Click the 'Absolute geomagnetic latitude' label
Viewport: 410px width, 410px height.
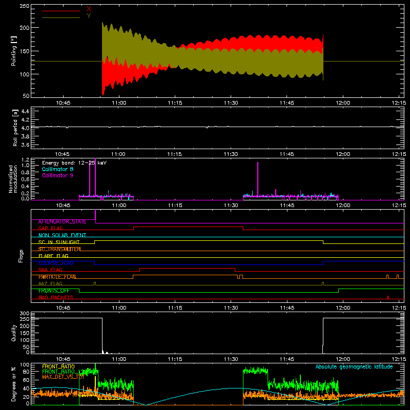[x=354, y=366]
